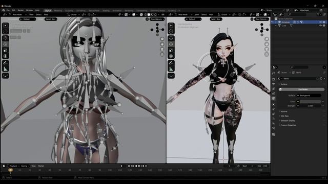Viewport: 328px width, 184px height.
Task: Hide Cube in viewport via eye icon
Action: [x=320, y=26]
